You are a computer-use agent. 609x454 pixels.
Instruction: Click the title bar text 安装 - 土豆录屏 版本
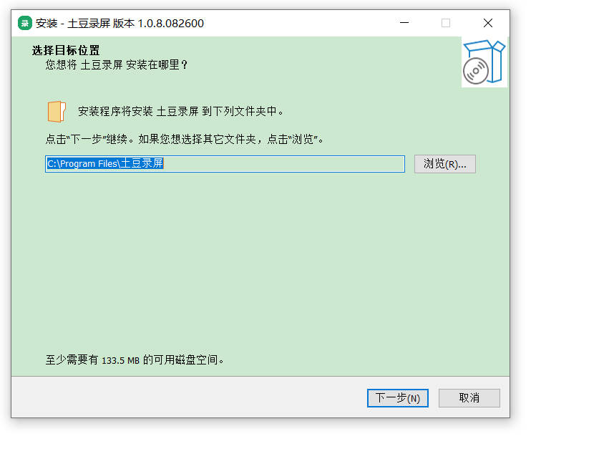point(86,23)
